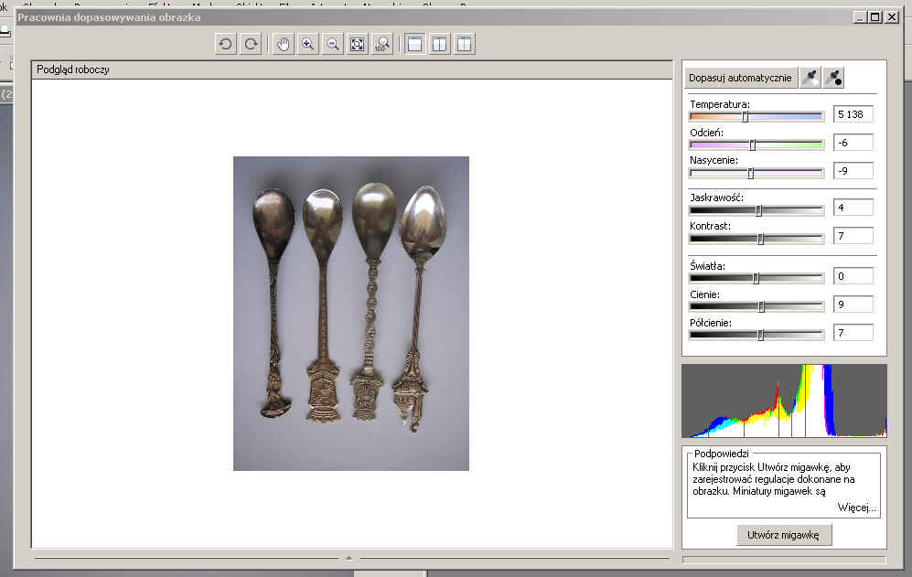
Task: Click the Dopasuj automatycznie button
Action: click(741, 78)
